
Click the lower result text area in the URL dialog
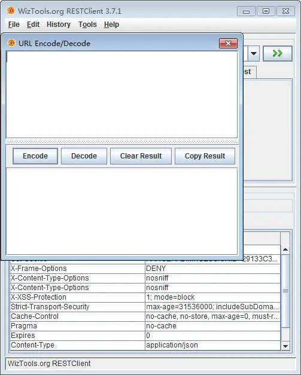(x=122, y=211)
